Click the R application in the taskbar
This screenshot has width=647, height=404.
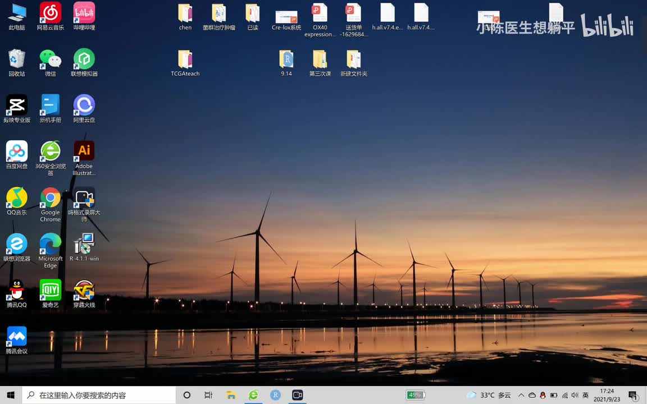pyautogui.click(x=275, y=395)
